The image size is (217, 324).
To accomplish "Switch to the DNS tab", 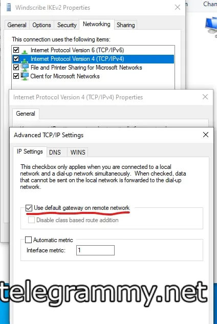I will coord(55,153).
